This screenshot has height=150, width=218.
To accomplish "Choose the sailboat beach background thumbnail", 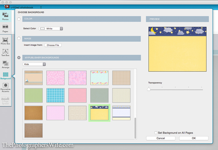I will click(34, 78).
